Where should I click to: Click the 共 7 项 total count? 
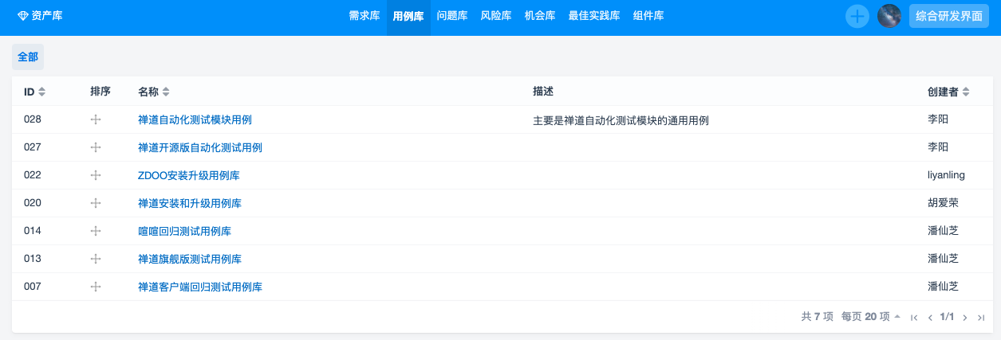click(x=818, y=317)
